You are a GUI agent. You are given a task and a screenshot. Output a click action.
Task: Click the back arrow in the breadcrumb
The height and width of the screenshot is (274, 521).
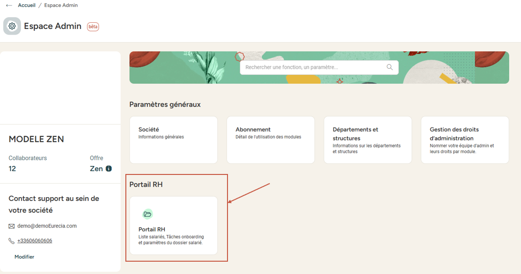pyautogui.click(x=9, y=6)
